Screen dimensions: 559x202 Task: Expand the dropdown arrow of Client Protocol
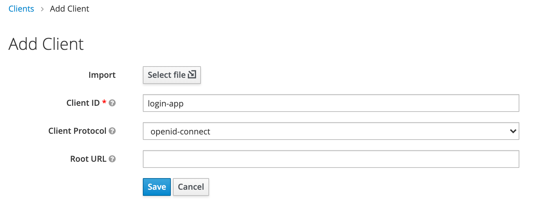pos(513,131)
